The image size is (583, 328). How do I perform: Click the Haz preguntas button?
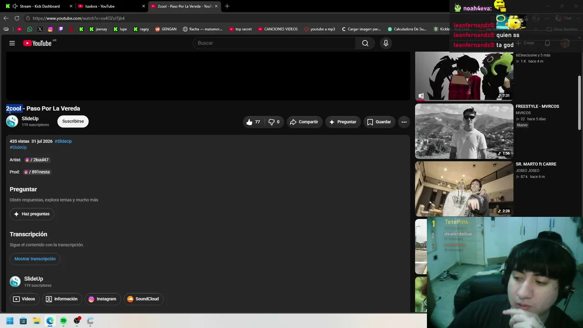click(32, 214)
